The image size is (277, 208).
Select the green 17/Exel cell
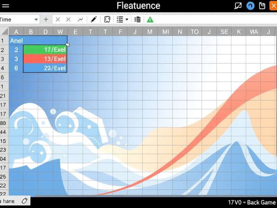tap(45, 50)
